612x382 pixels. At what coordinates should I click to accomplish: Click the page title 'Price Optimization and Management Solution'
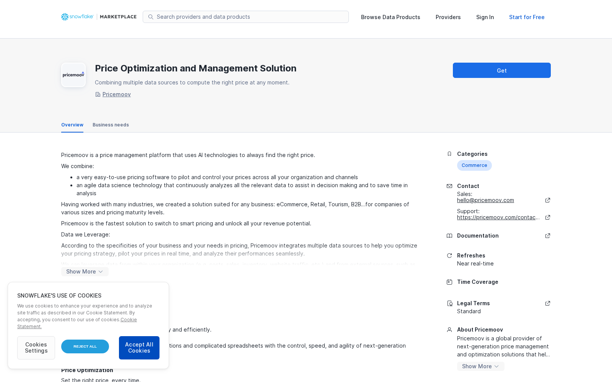[195, 68]
